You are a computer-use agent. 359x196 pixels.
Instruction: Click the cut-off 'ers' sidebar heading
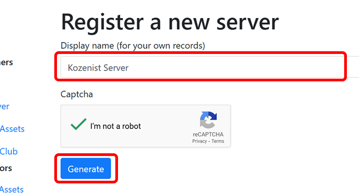[x=6, y=62]
